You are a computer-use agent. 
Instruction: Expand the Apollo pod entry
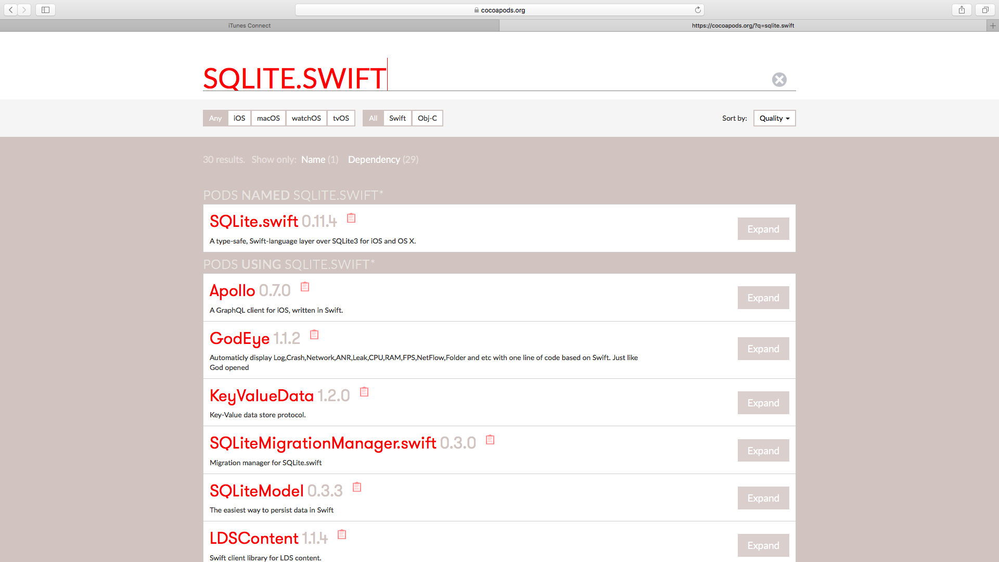tap(763, 298)
